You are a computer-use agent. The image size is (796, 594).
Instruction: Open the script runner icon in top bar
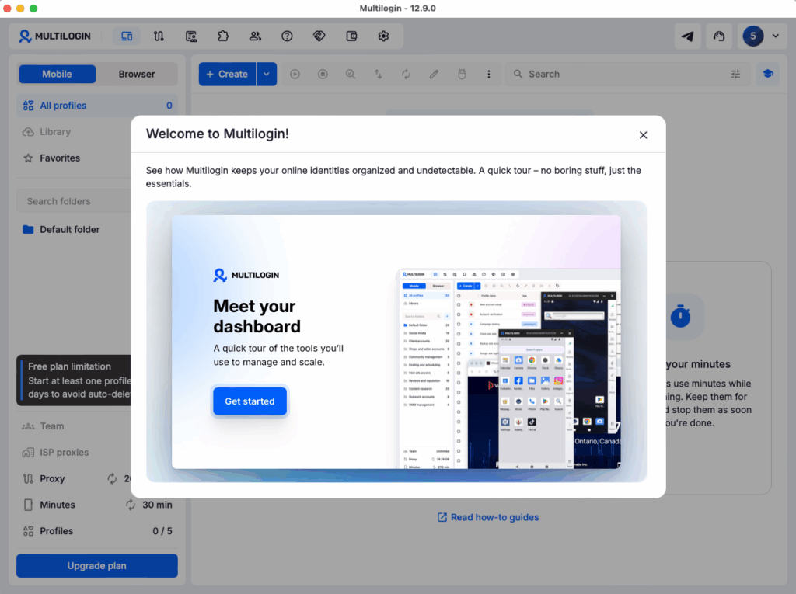pyautogui.click(x=191, y=36)
